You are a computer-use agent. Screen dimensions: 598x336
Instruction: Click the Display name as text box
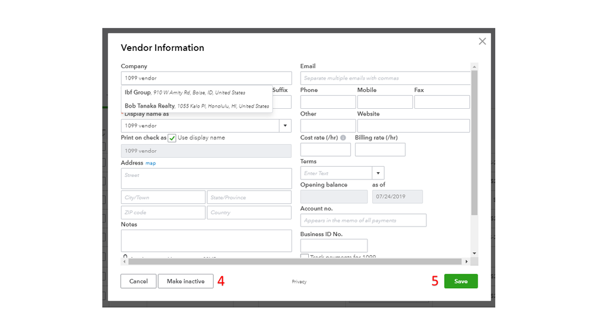point(200,126)
